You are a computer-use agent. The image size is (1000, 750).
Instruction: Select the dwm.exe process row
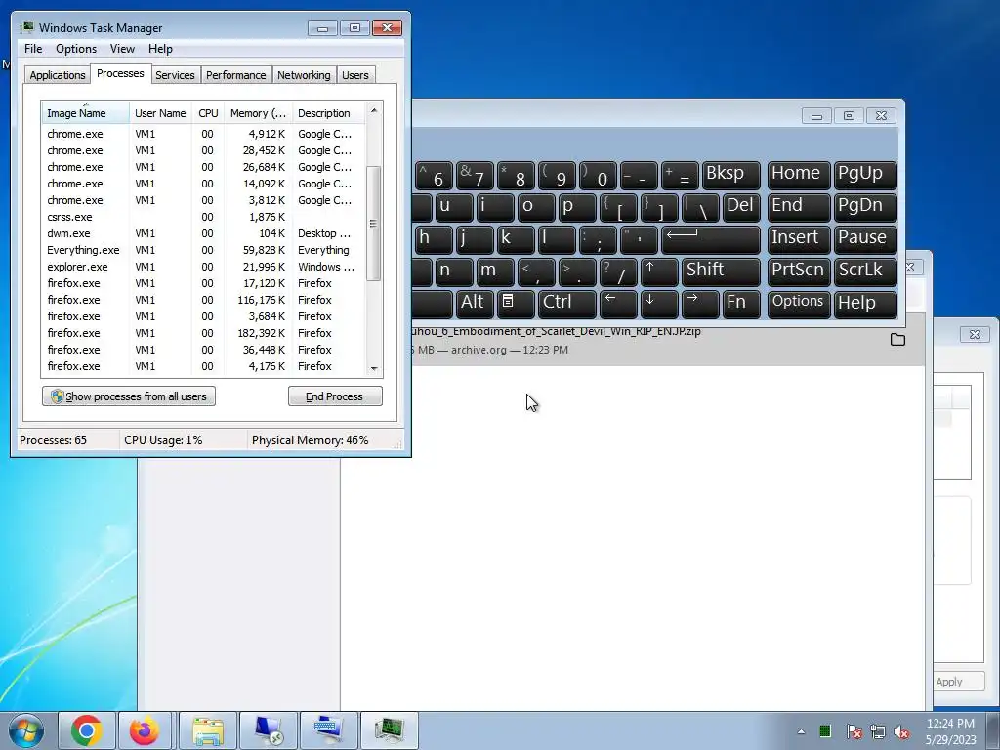[203, 233]
